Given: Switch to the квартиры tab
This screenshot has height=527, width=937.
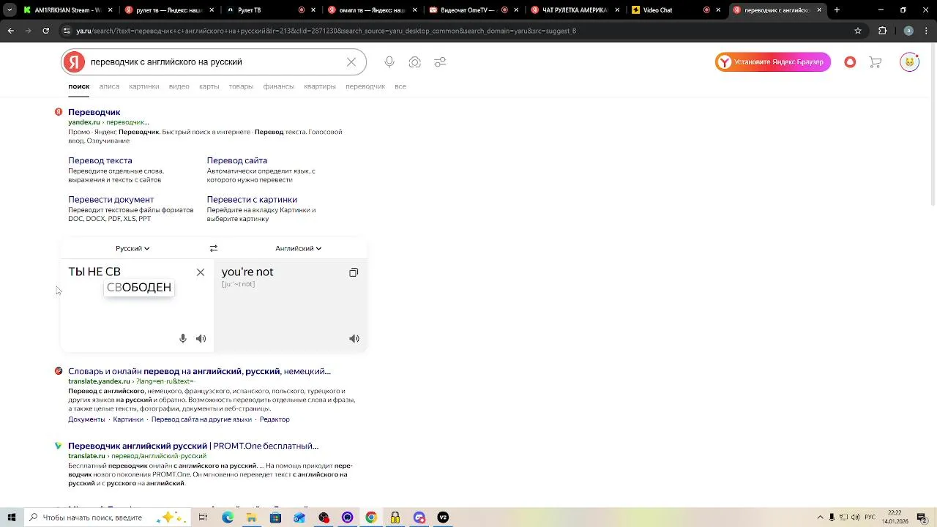Looking at the screenshot, I should coord(320,86).
